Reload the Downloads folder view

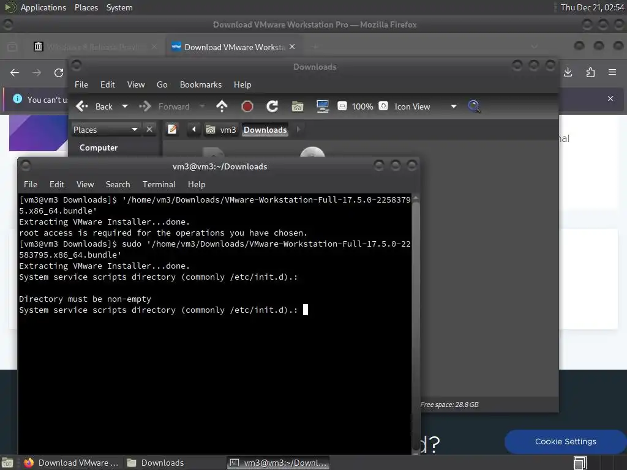coord(272,106)
